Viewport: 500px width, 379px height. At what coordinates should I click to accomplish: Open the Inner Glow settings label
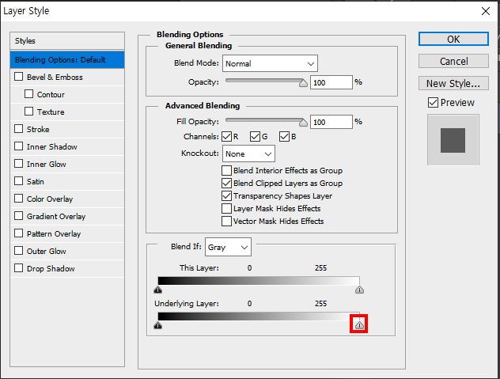(x=46, y=165)
